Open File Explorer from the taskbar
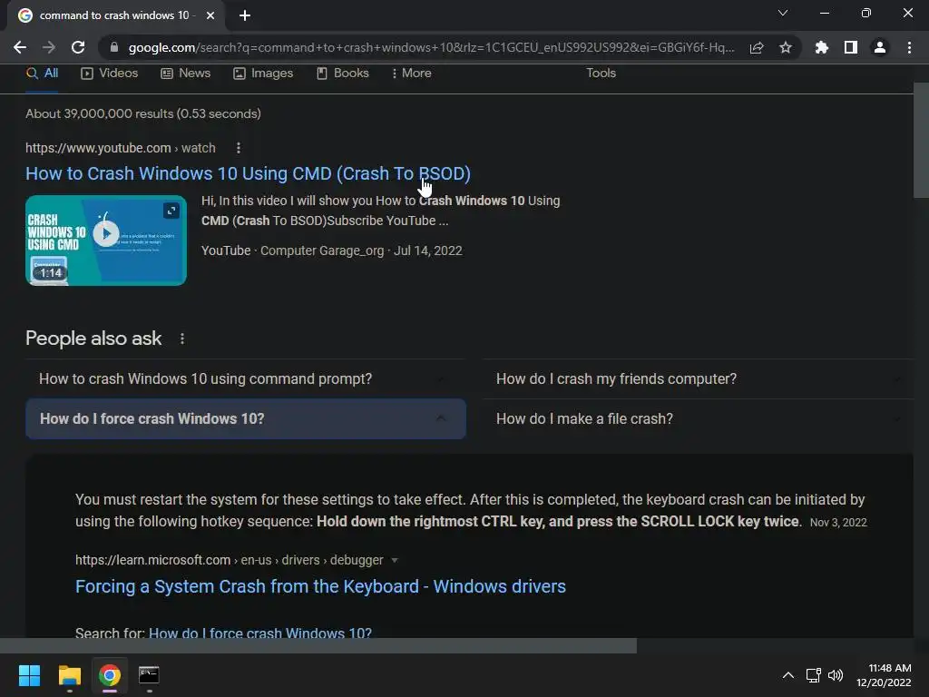929x697 pixels. coord(69,675)
